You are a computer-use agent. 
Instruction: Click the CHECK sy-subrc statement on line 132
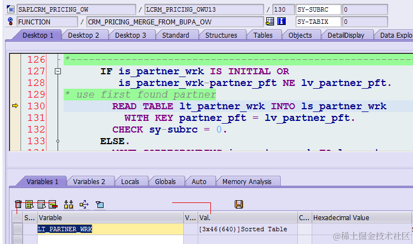169,129
